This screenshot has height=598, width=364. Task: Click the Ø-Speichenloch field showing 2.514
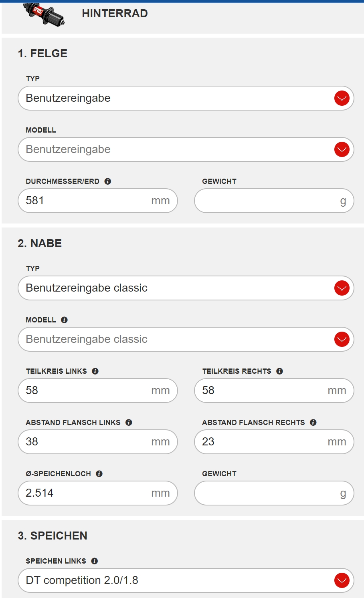point(98,493)
